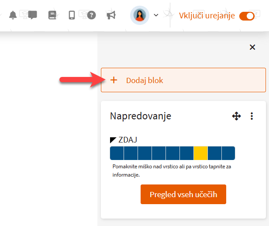Click the Vključi urejanje label text
The width and height of the screenshot is (269, 226).
207,16
